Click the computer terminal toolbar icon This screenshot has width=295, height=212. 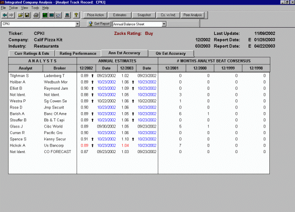click(x=67, y=15)
